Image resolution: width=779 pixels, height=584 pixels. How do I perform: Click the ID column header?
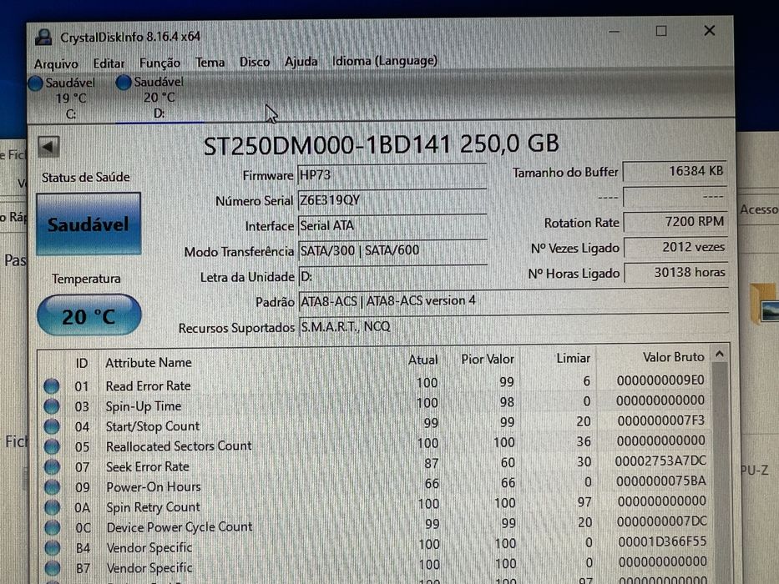82,364
